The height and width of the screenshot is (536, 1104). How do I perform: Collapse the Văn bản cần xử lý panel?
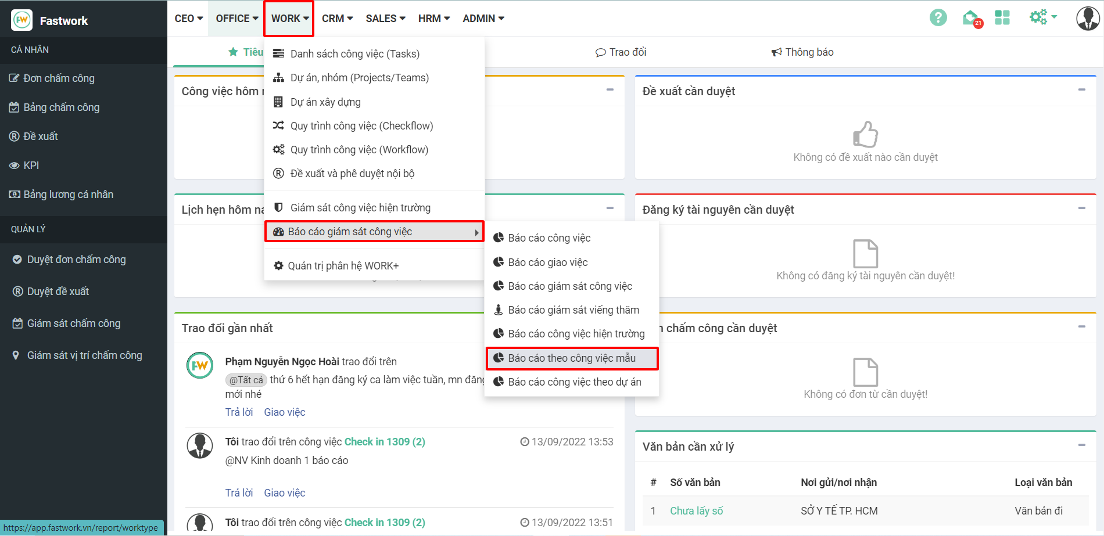pos(1081,445)
